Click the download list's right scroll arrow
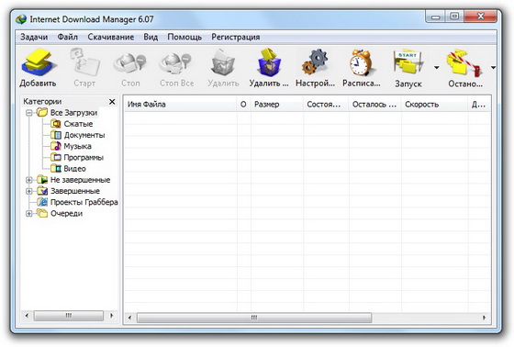The width and height of the screenshot is (514, 347). 485,318
